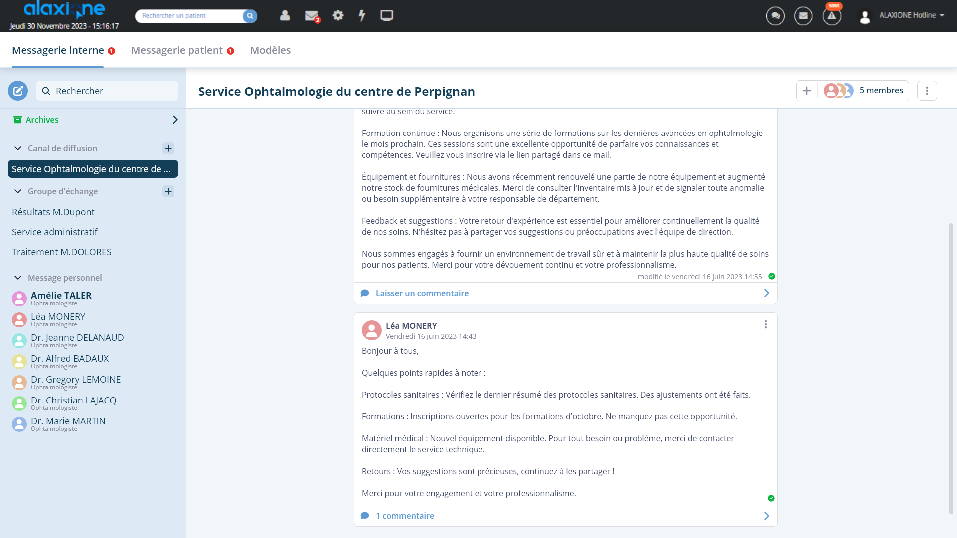The image size is (957, 538).
Task: Open the channel options three-dot menu
Action: pyautogui.click(x=927, y=91)
